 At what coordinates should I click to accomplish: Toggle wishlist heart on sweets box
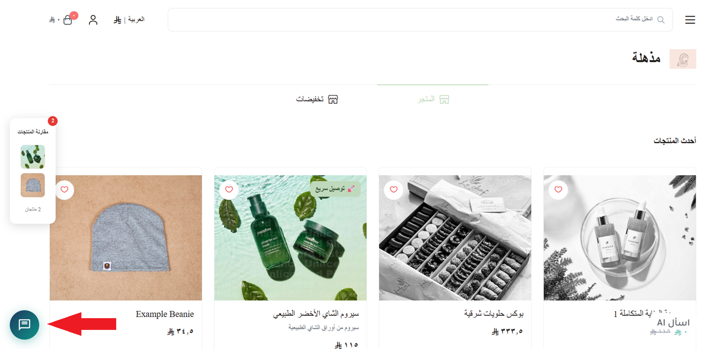click(394, 189)
